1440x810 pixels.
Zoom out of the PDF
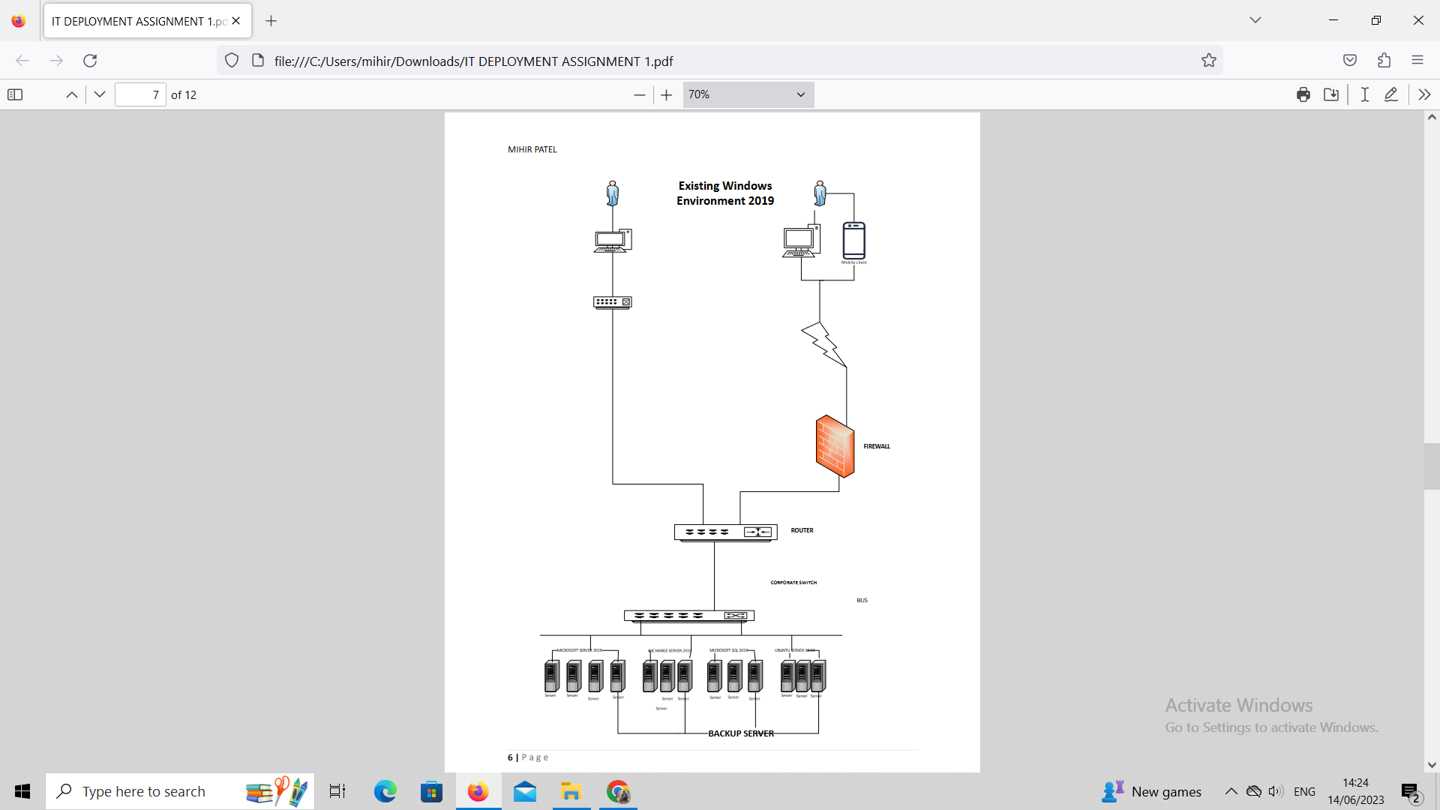tap(639, 94)
